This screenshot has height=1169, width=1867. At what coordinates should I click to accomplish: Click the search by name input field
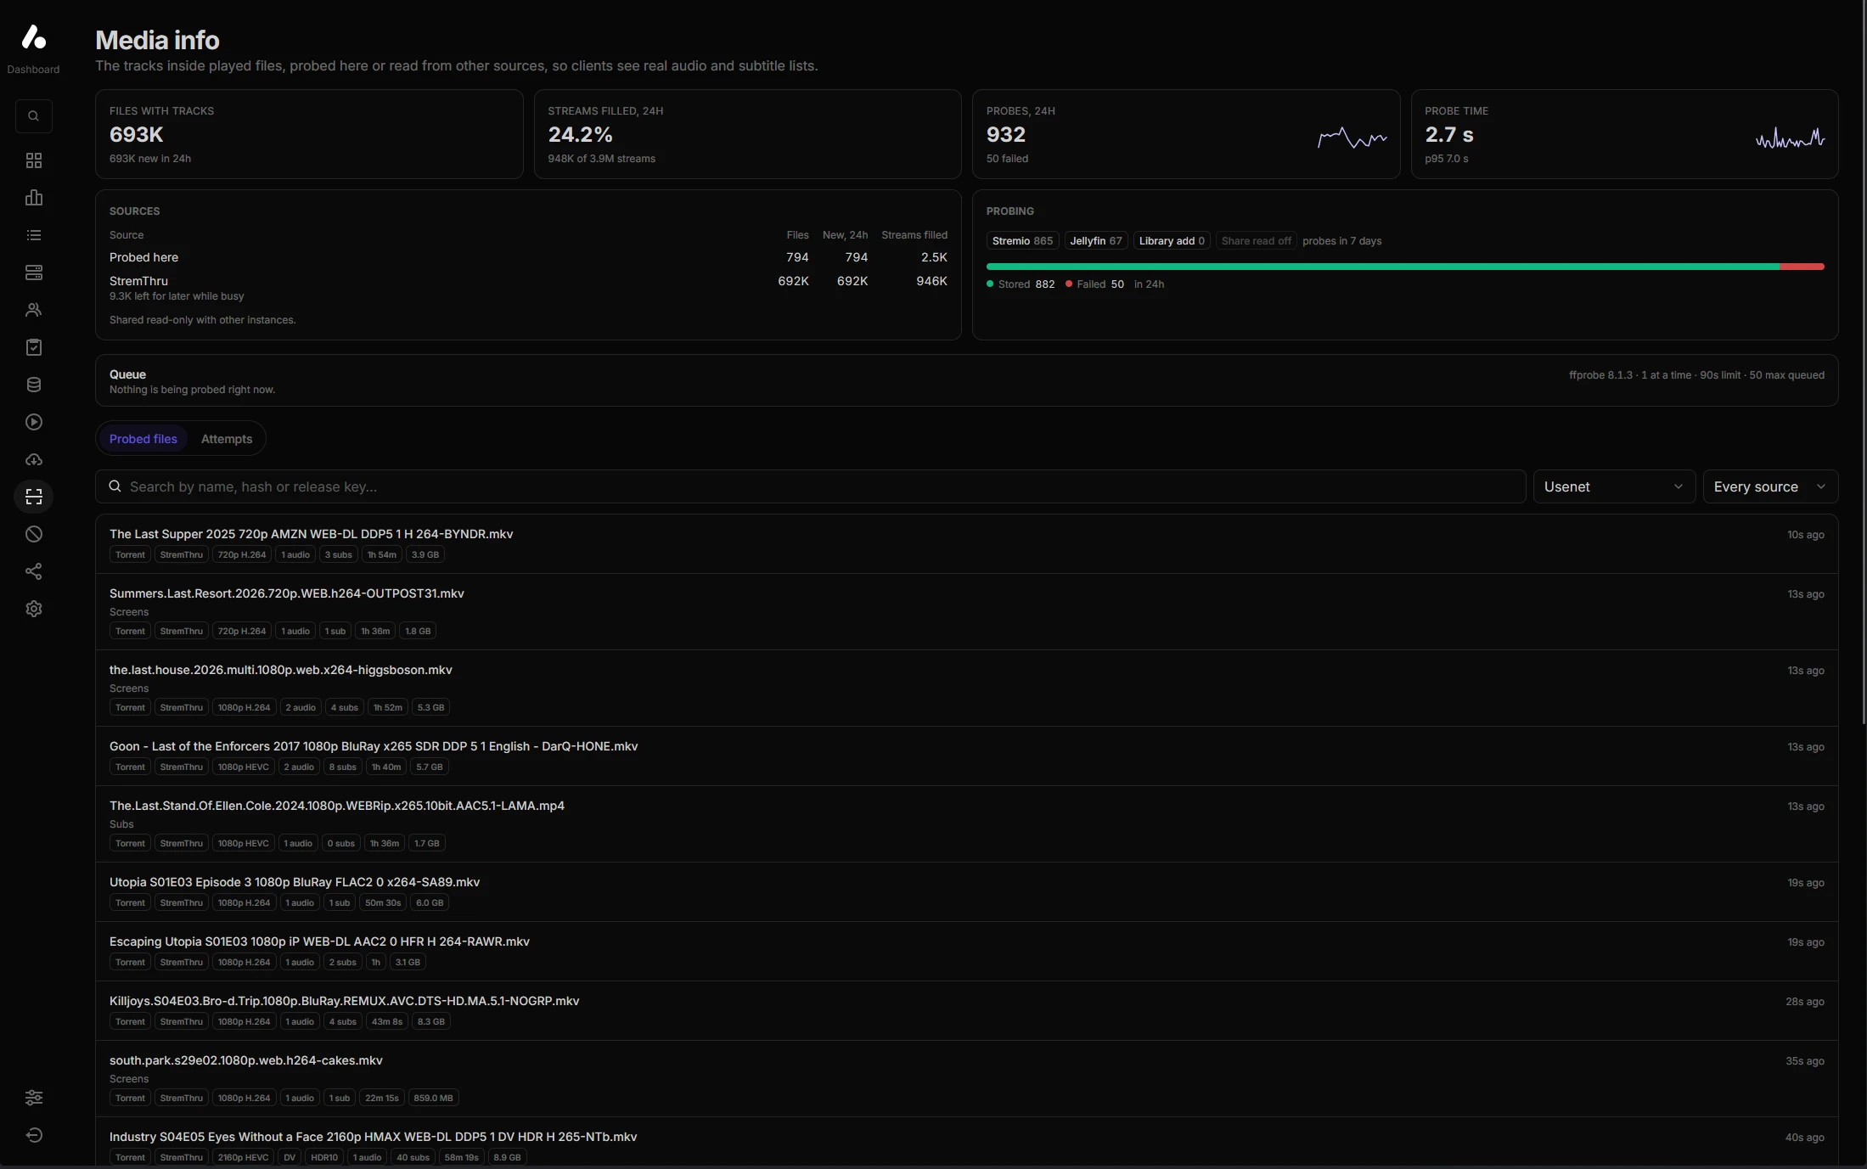pos(811,486)
